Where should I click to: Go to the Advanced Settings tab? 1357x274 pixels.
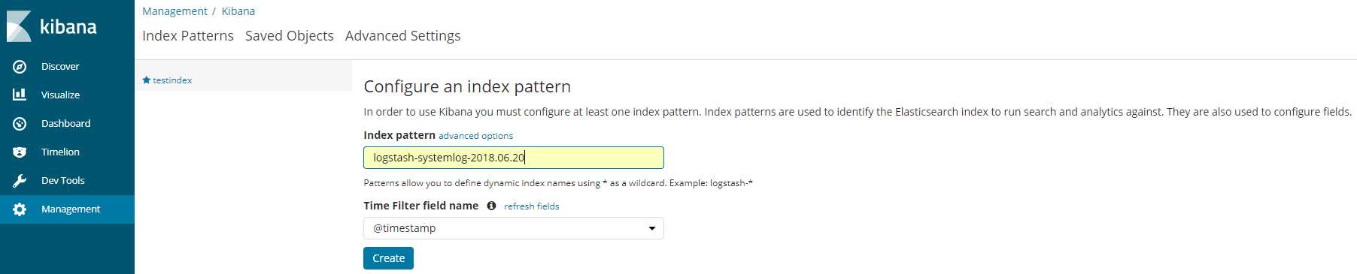pyautogui.click(x=403, y=36)
